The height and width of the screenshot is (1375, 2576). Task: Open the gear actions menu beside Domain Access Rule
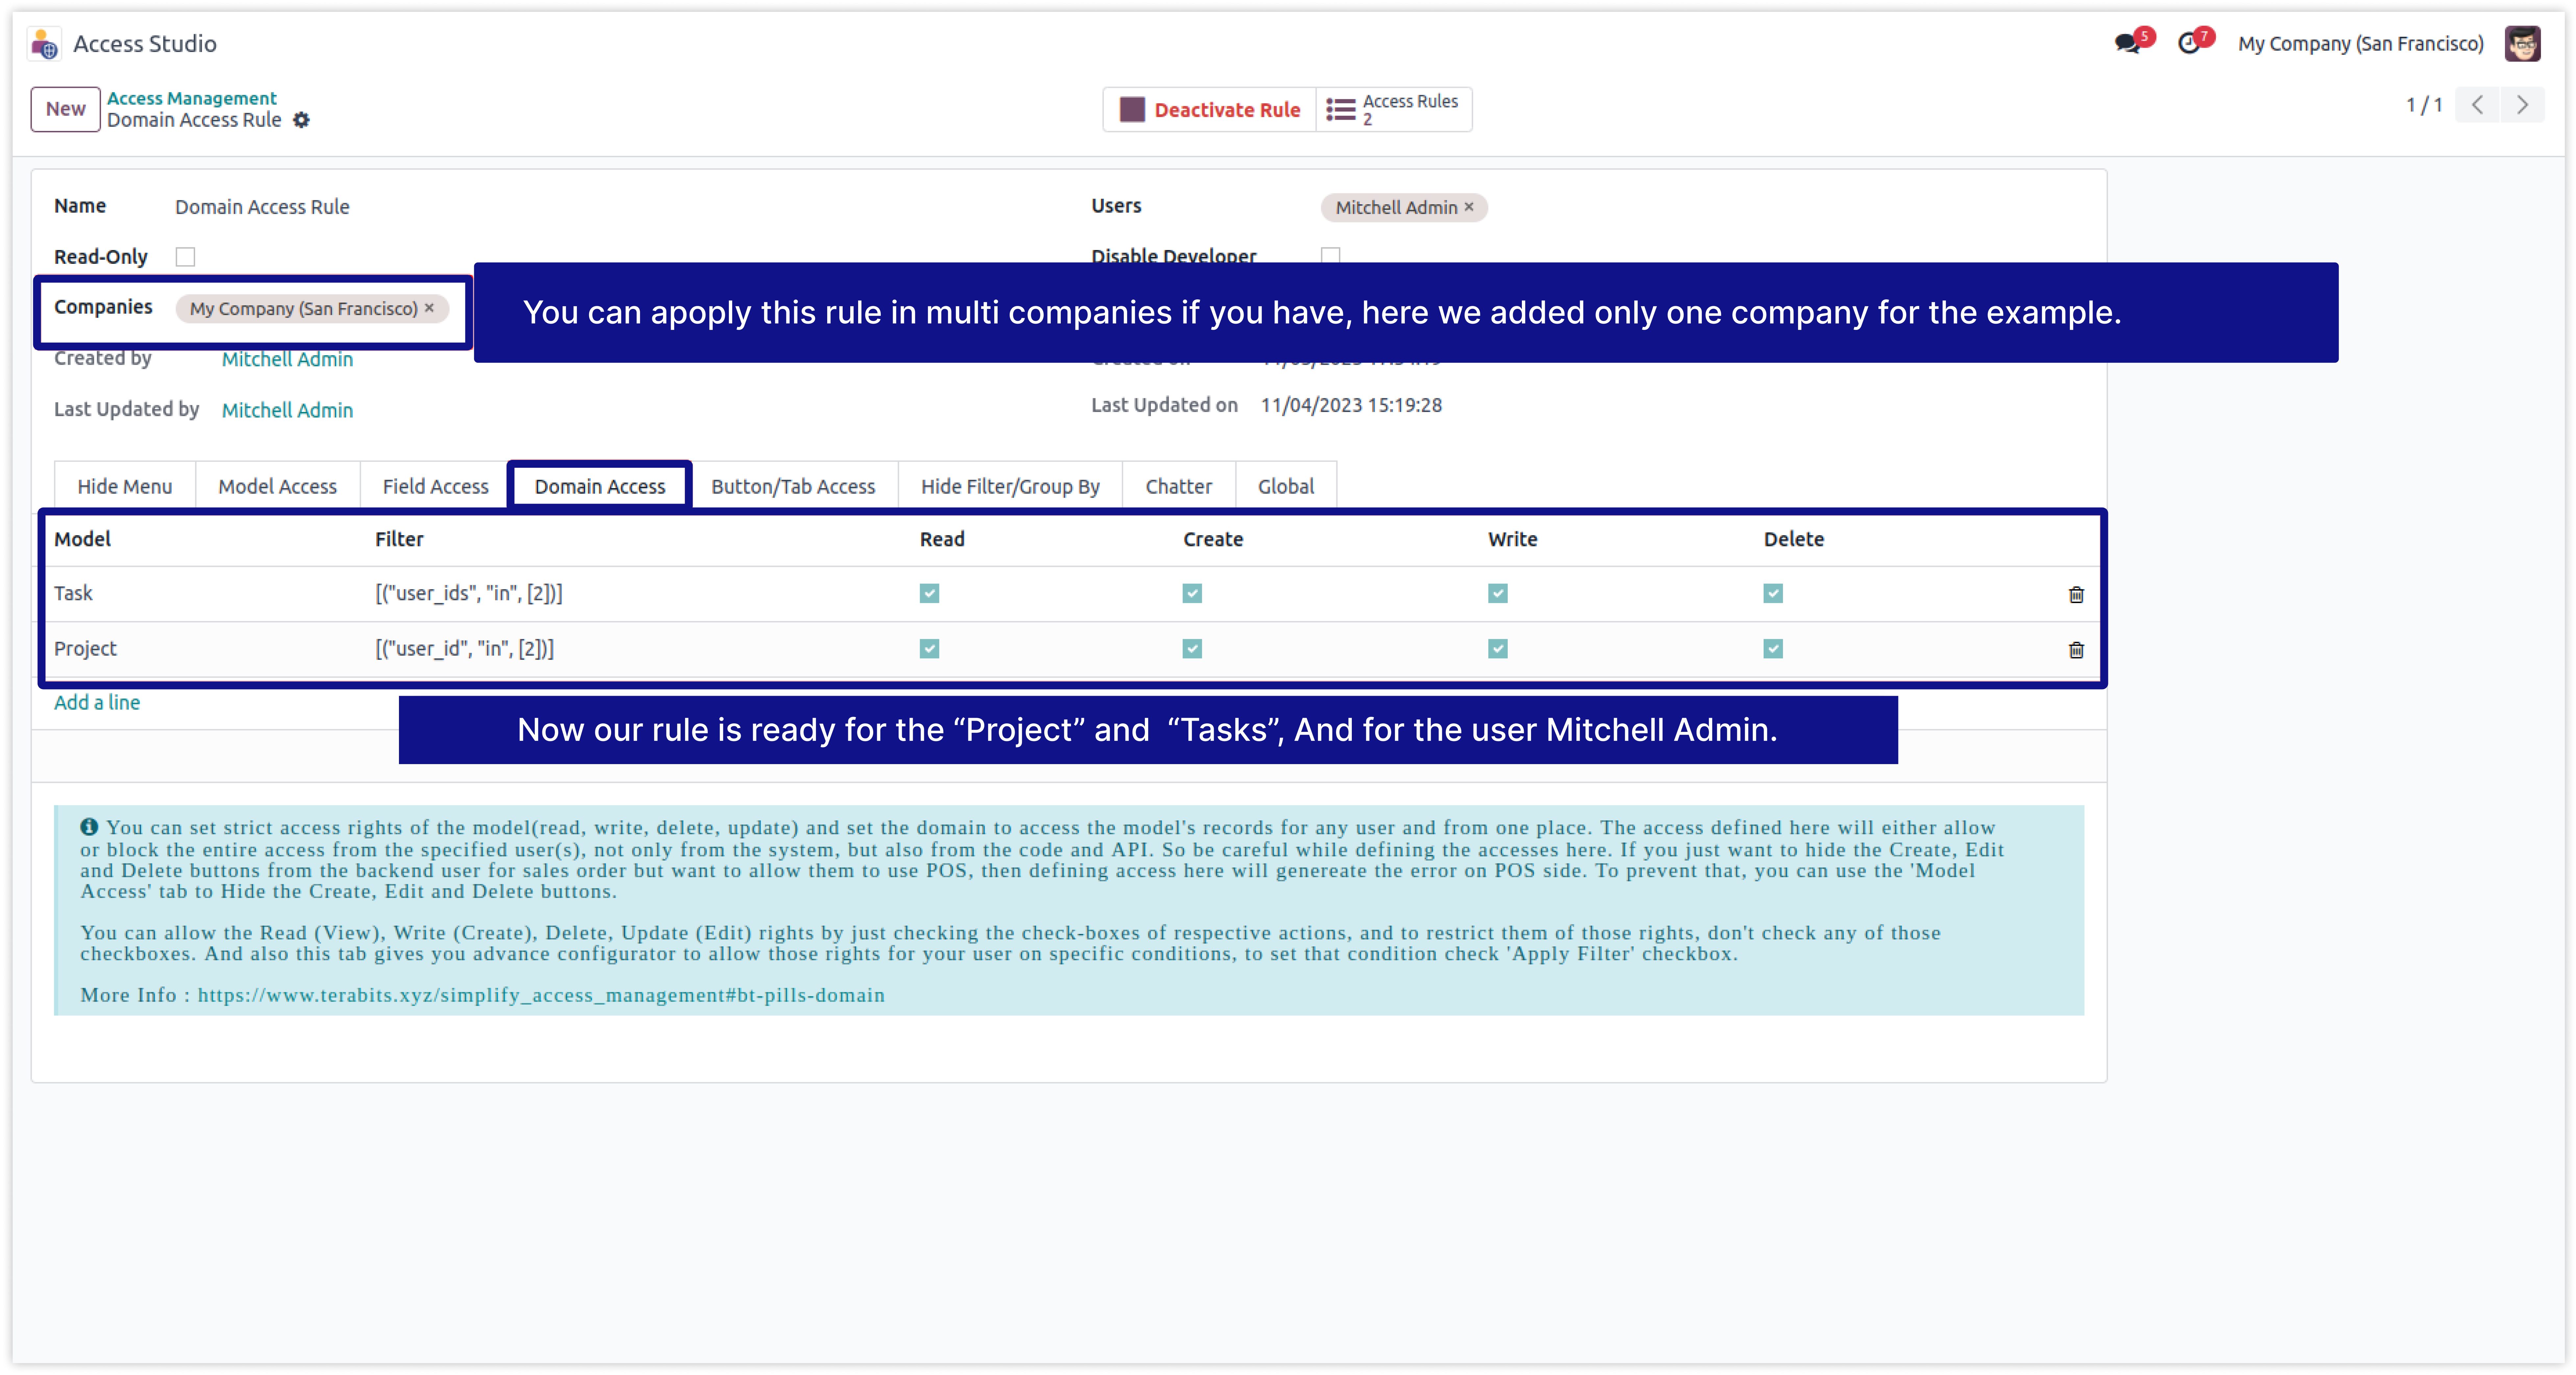(301, 120)
